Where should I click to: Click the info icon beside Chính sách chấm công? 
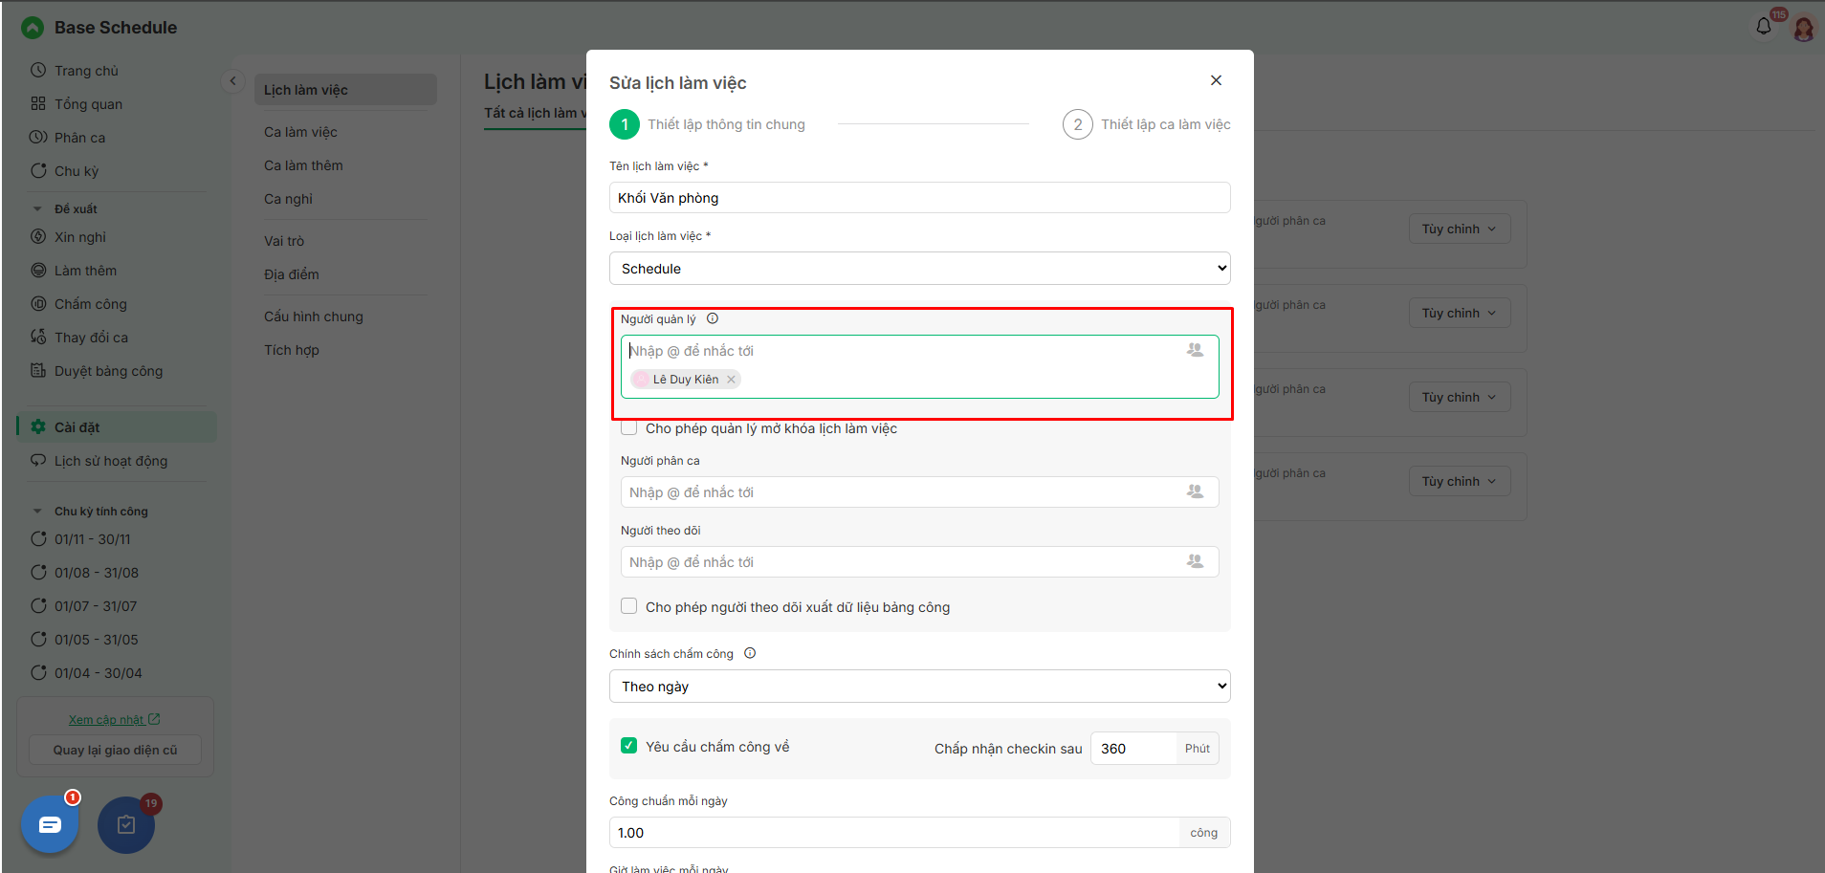tap(750, 653)
